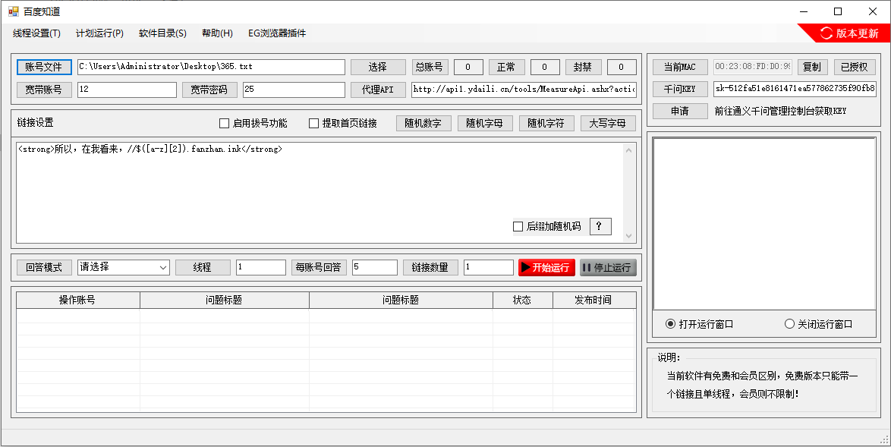Toggle the 后缀加随机码 checkbox
891x447 pixels.
(x=546, y=227)
